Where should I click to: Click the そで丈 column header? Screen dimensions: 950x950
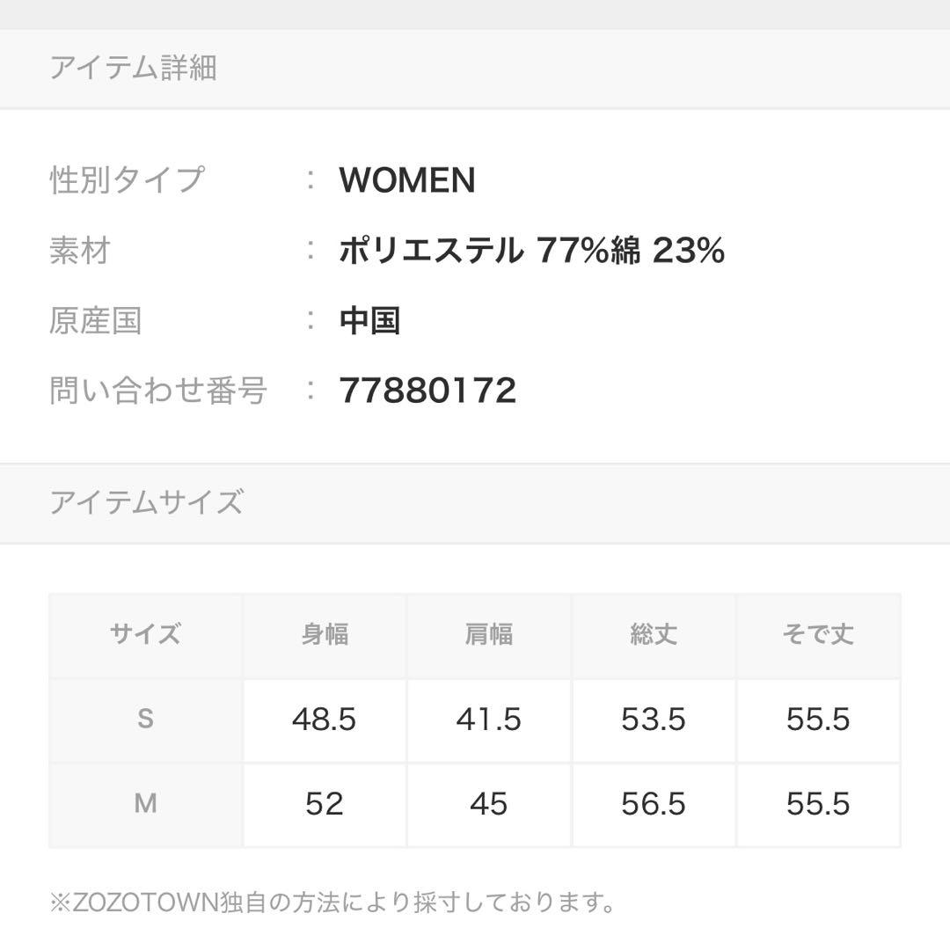point(819,635)
